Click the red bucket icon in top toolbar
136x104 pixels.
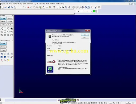click(96, 7)
